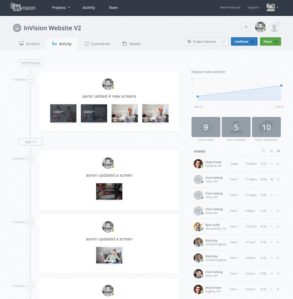This screenshot has height=299, width=293.
Task: Click the first screen thumbnail under aaron's new screens
Action: (x=63, y=112)
